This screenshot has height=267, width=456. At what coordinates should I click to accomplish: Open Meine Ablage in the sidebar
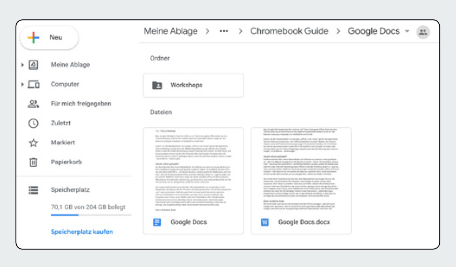point(70,65)
